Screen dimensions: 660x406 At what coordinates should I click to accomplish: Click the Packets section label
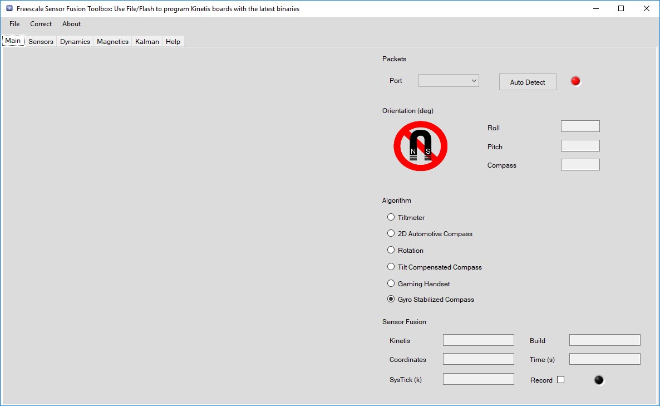[394, 59]
